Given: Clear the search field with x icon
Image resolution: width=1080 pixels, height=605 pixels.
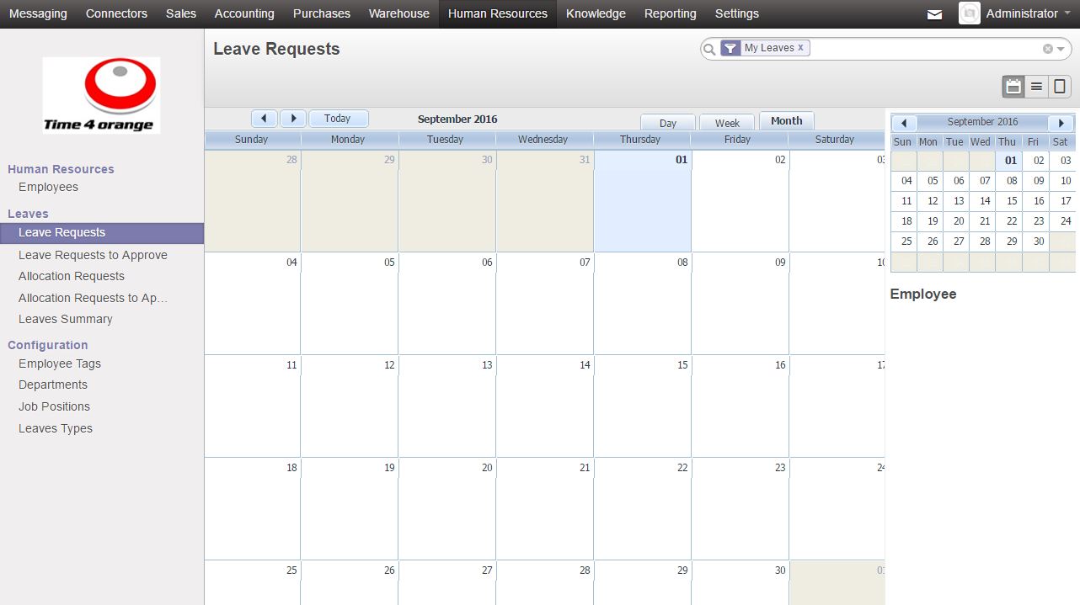Looking at the screenshot, I should click(1048, 49).
